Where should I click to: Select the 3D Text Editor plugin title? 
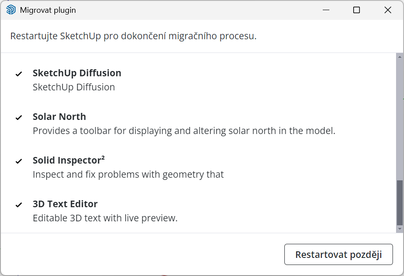pyautogui.click(x=65, y=204)
